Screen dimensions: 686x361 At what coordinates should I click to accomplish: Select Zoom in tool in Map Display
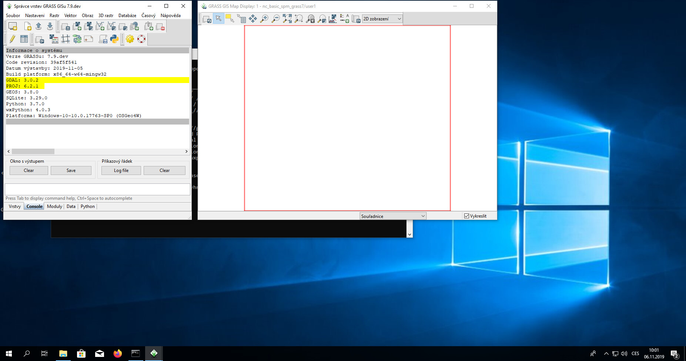[x=264, y=19]
